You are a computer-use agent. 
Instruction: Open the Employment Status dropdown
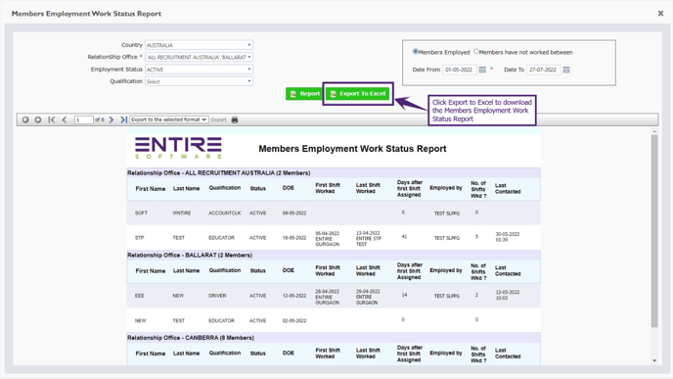point(199,70)
